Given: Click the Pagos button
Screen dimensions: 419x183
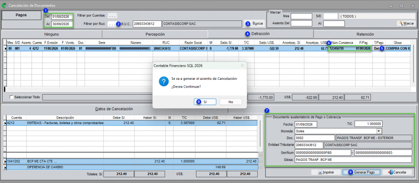Looking at the screenshot, I should click(21, 15).
